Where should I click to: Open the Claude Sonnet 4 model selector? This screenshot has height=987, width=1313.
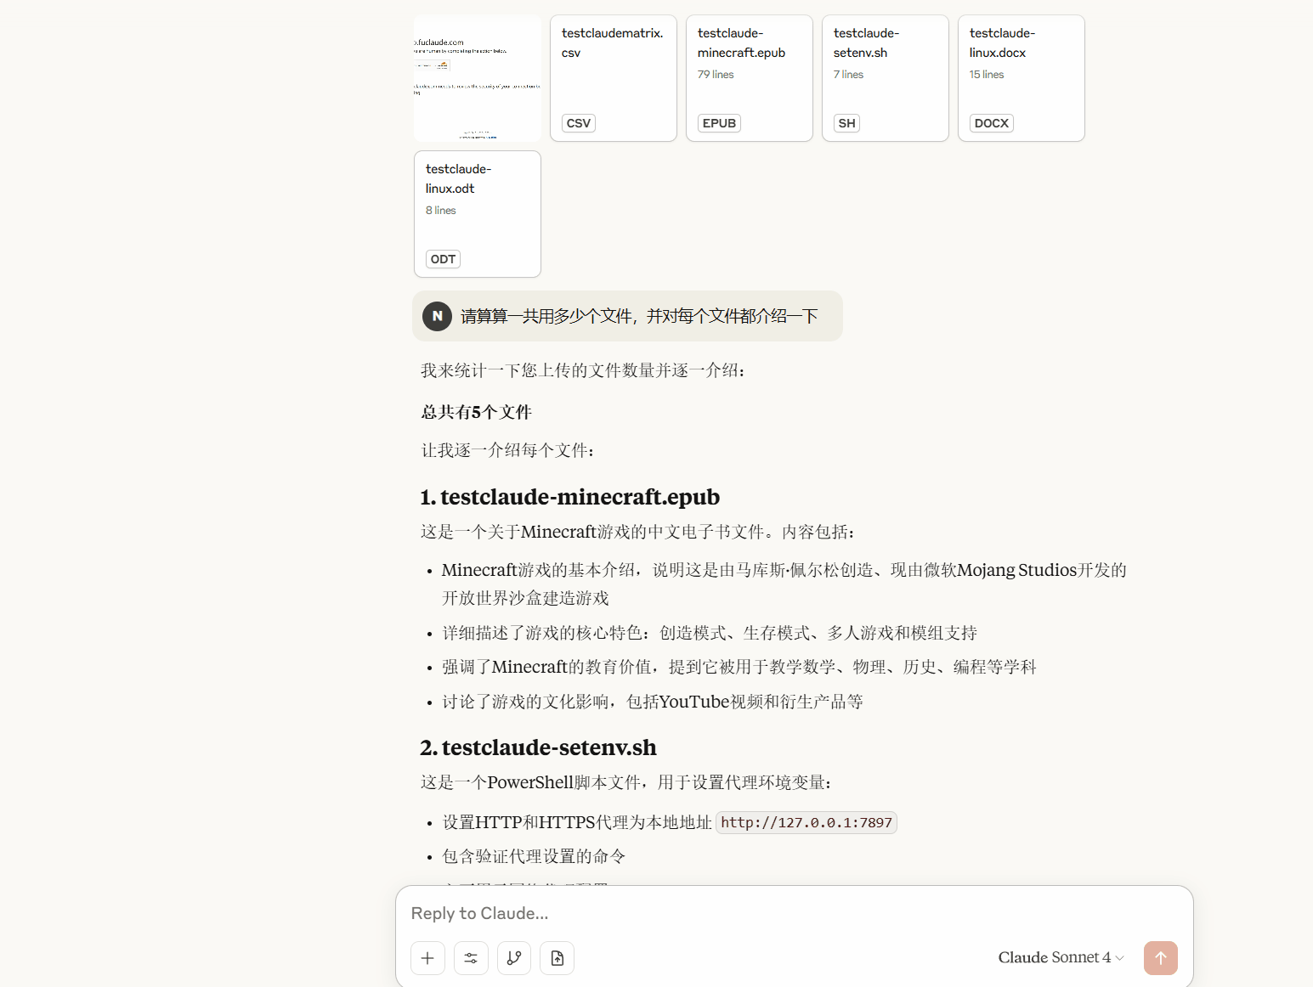1061,957
